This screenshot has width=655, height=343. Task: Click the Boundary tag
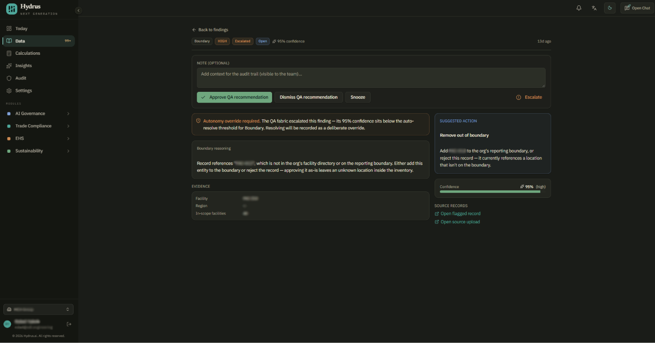[x=202, y=41]
